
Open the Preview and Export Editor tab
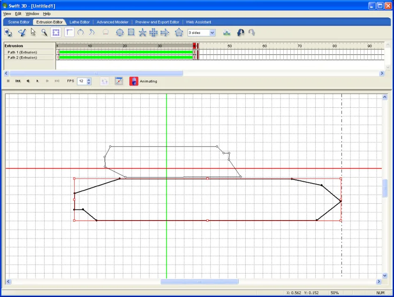coord(157,22)
